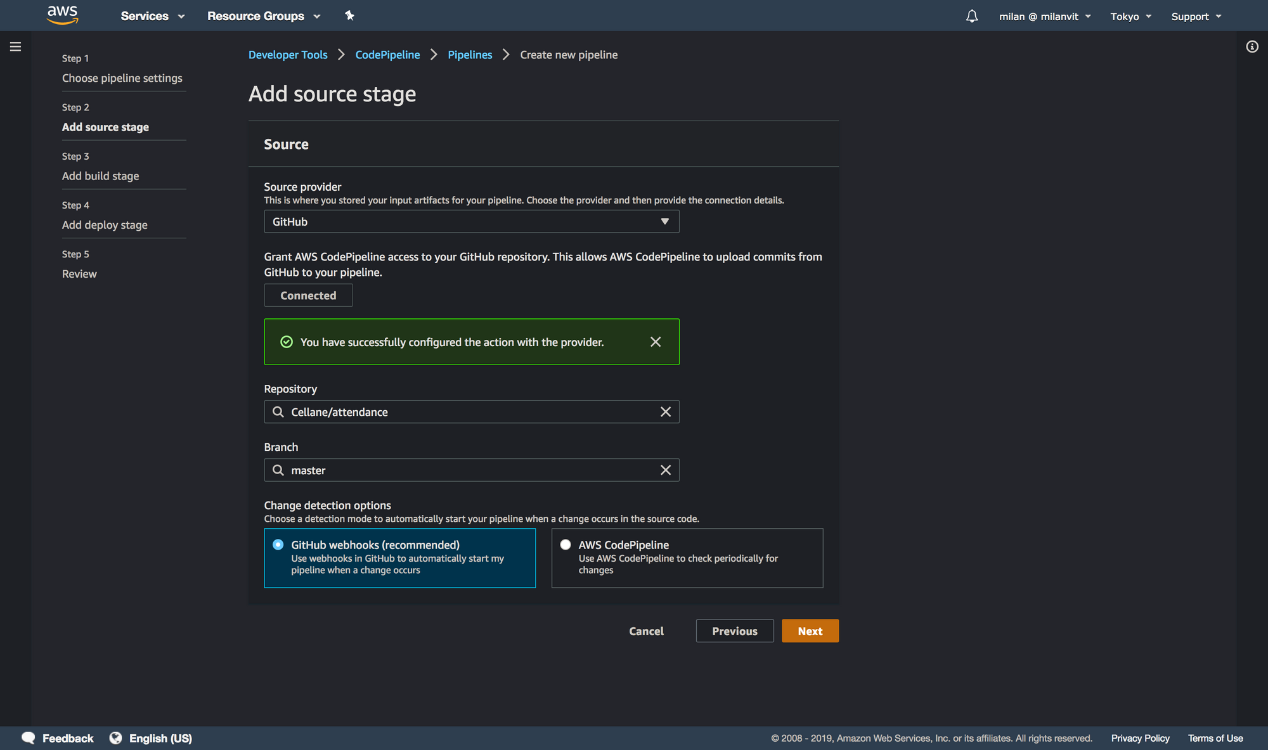
Task: Click the pin shortcut icon in navbar
Action: (x=349, y=16)
